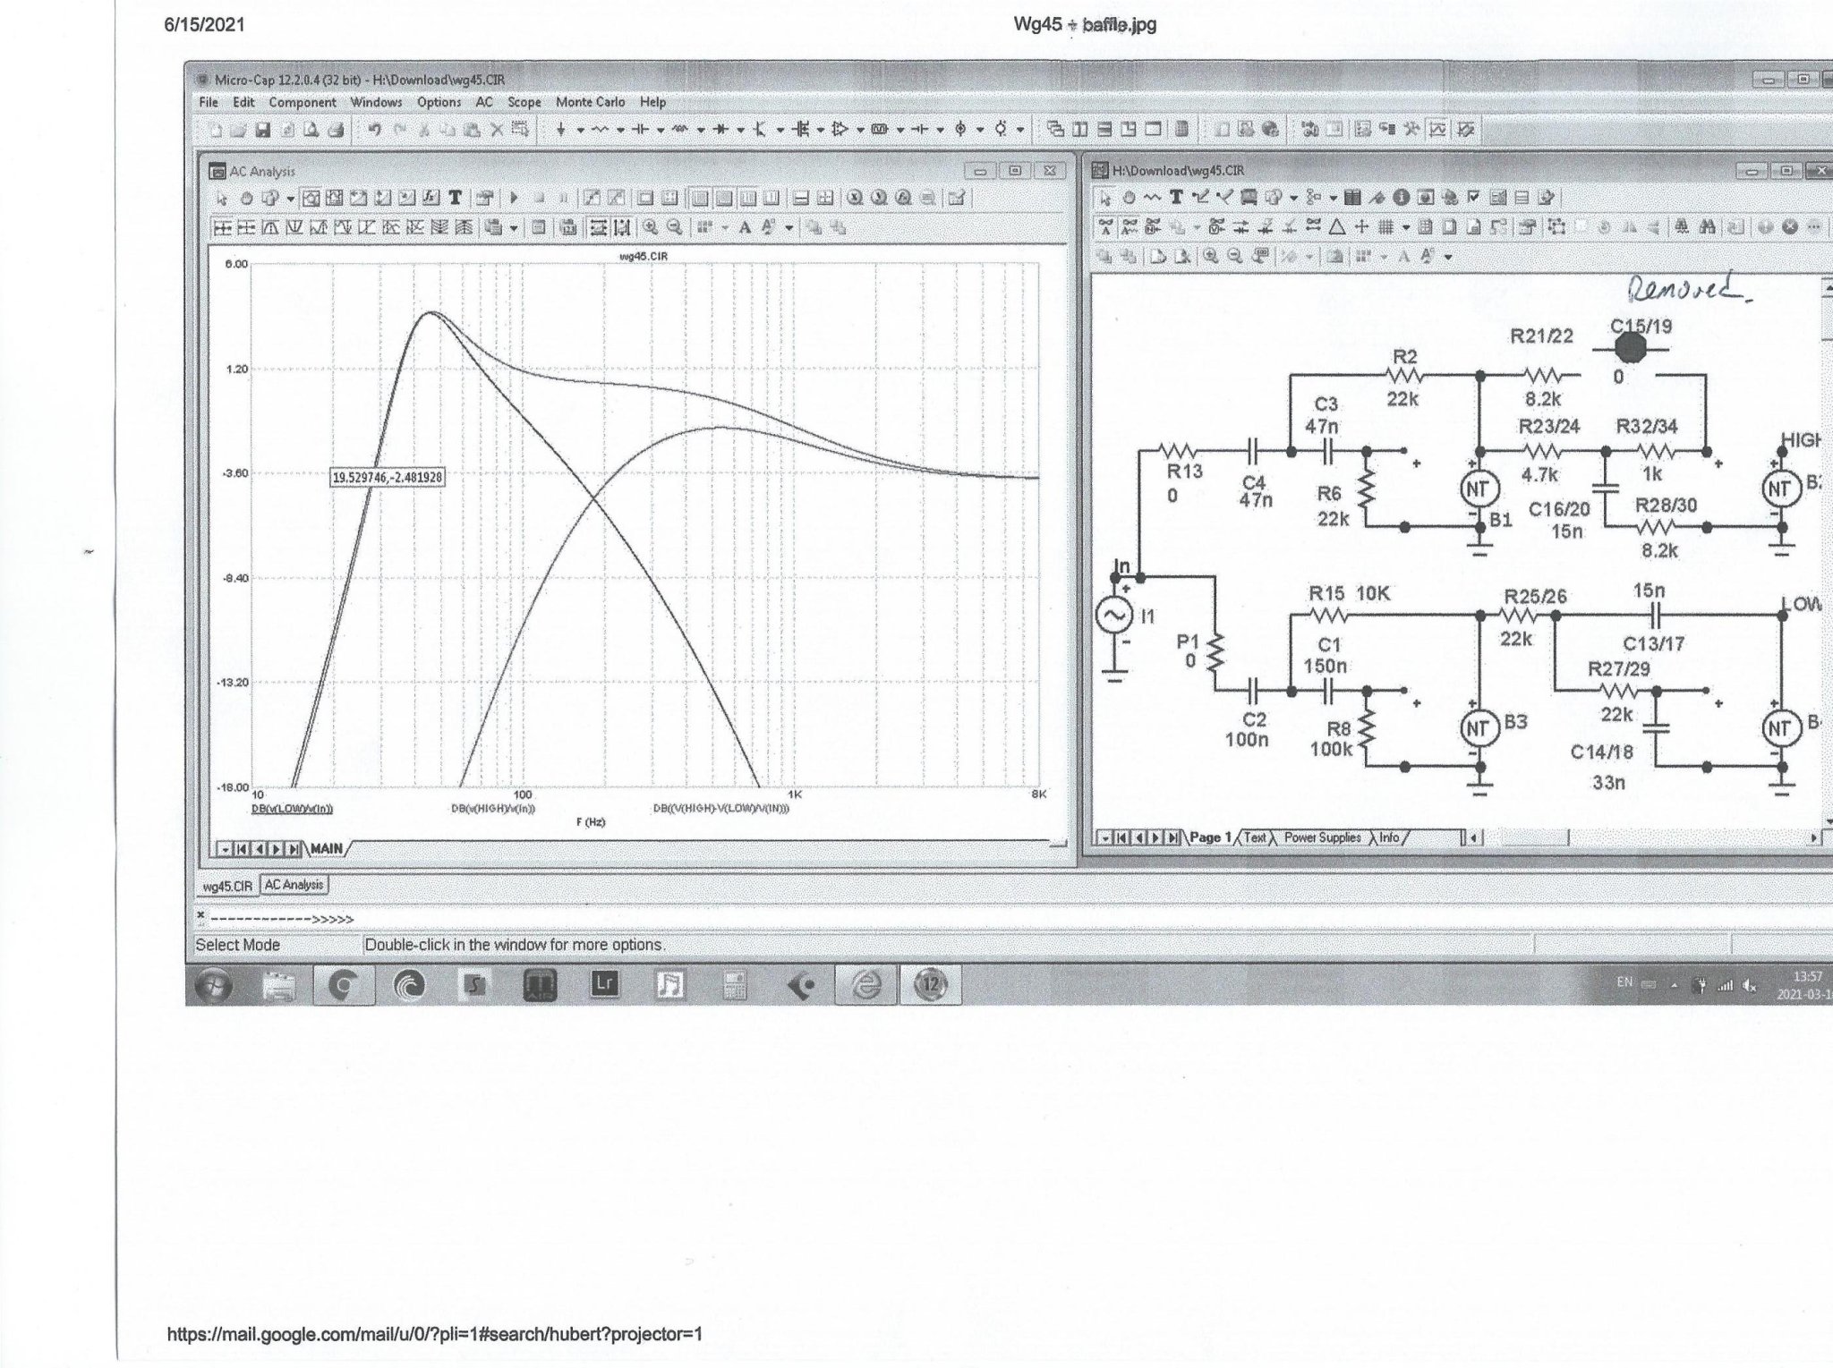This screenshot has height=1368, width=1833.
Task: Click the AC Analysis window tab button
Action: click(294, 885)
